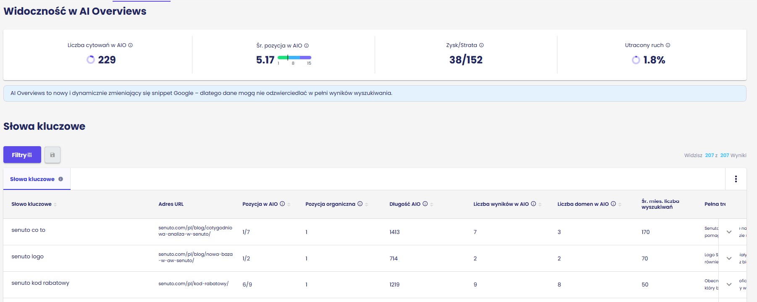Screen dimensions: 757x302
Task: Open the Filtry filters button
Action: tap(22, 155)
